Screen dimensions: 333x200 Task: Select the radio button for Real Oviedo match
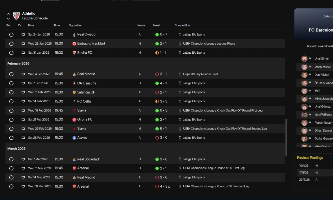pos(11,34)
